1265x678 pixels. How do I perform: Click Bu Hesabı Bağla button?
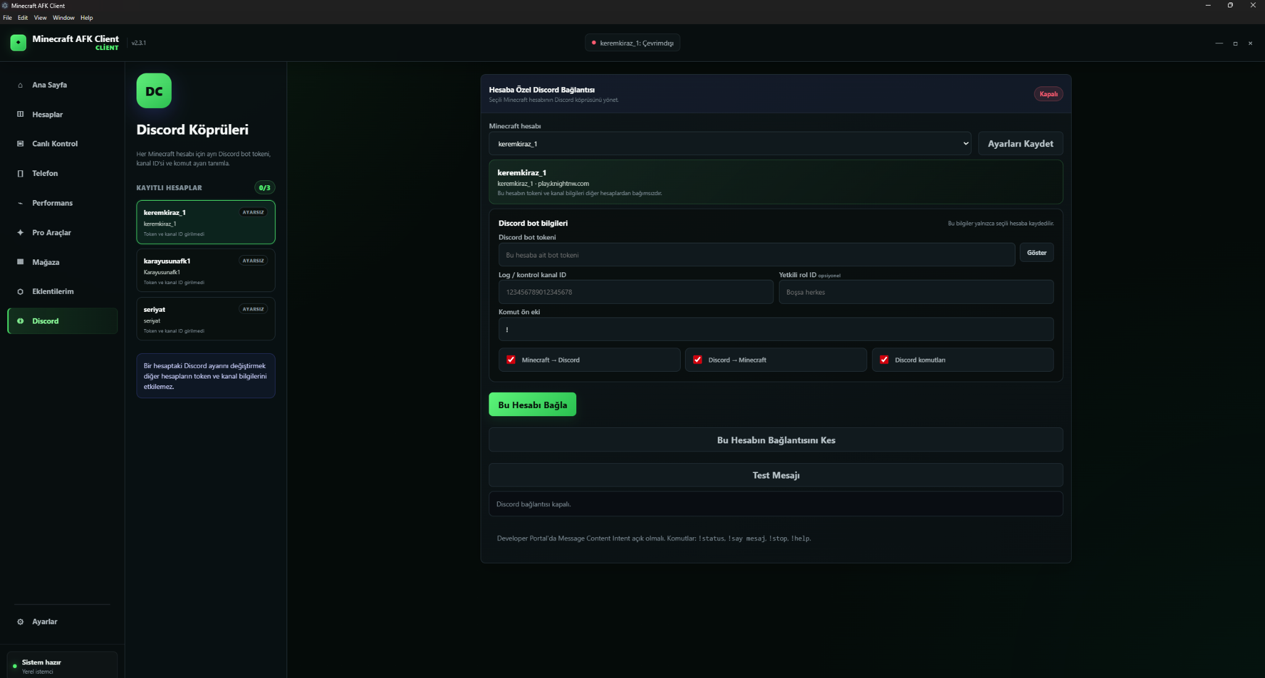tap(532, 404)
